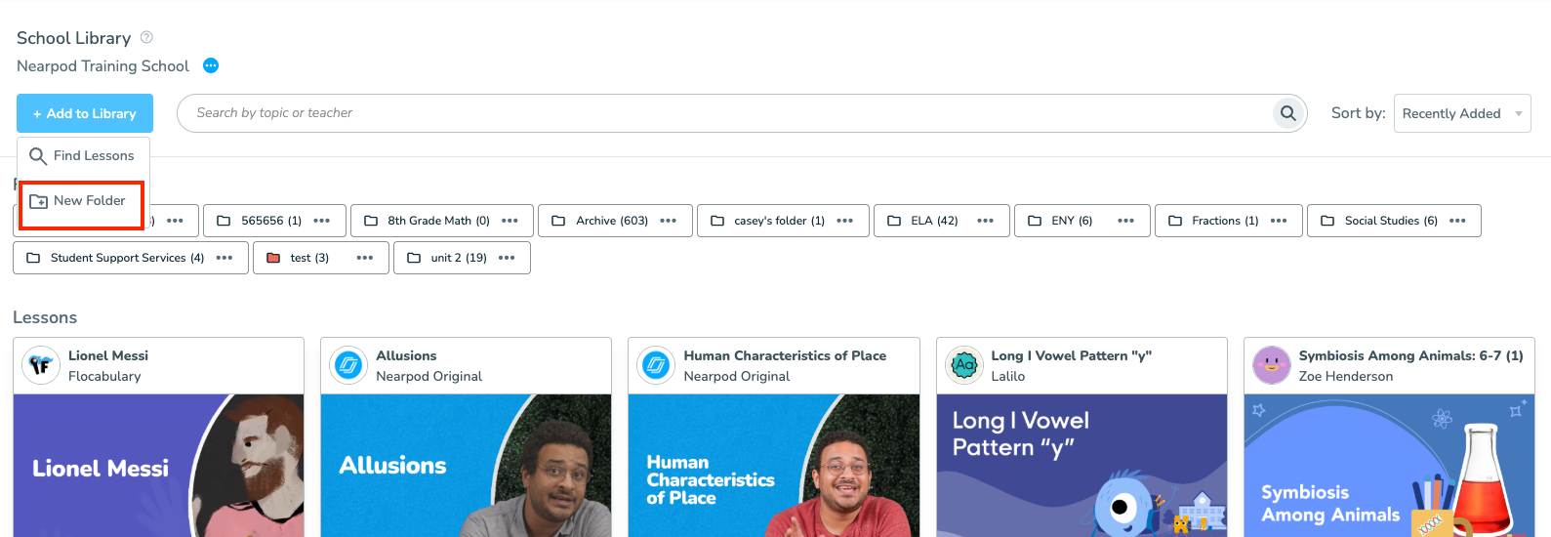Viewport: 1551px width, 537px height.
Task: Click the "School Library" heading
Action: tap(73, 38)
